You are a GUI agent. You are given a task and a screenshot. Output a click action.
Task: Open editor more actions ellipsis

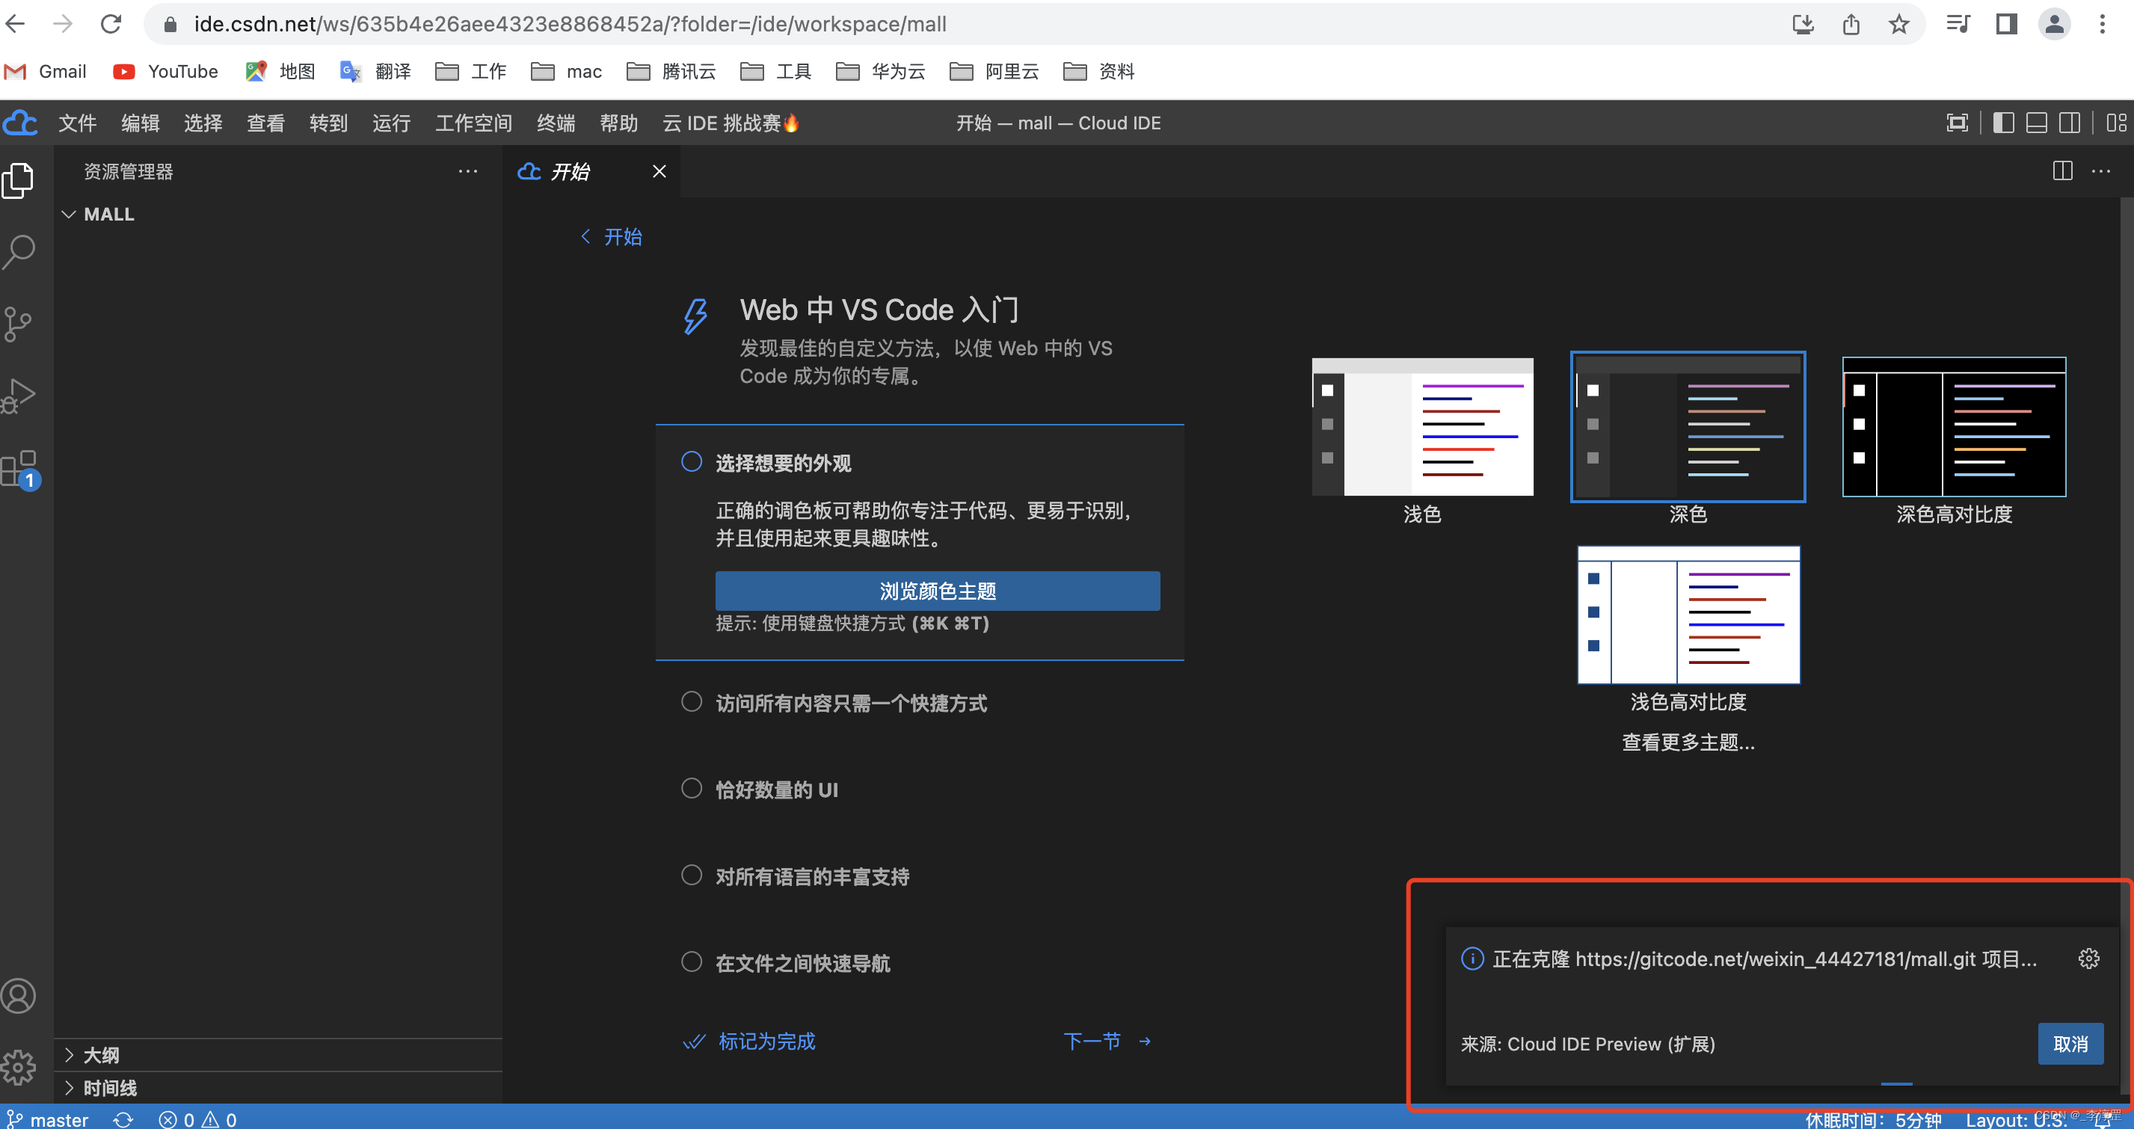[x=2101, y=170]
